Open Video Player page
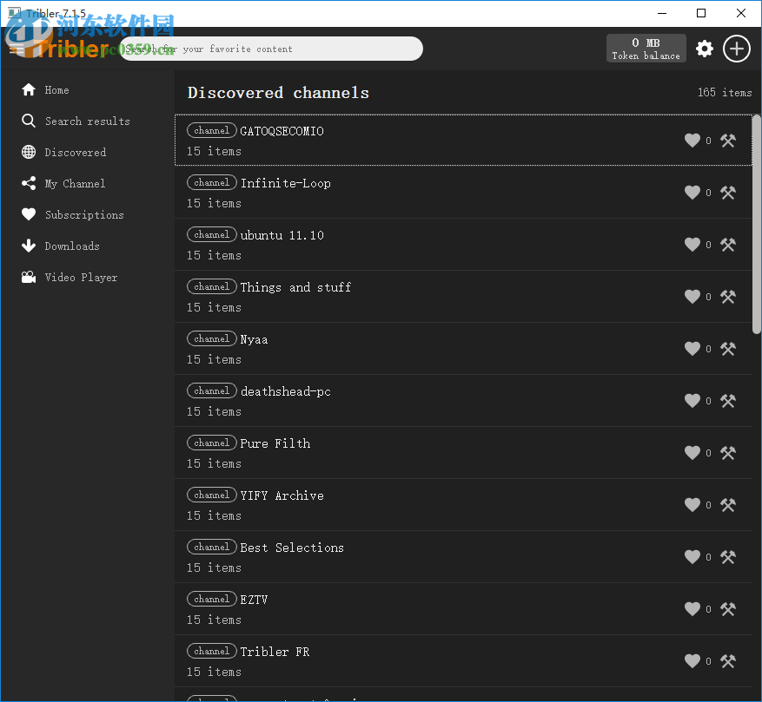This screenshot has width=762, height=702. coord(70,277)
